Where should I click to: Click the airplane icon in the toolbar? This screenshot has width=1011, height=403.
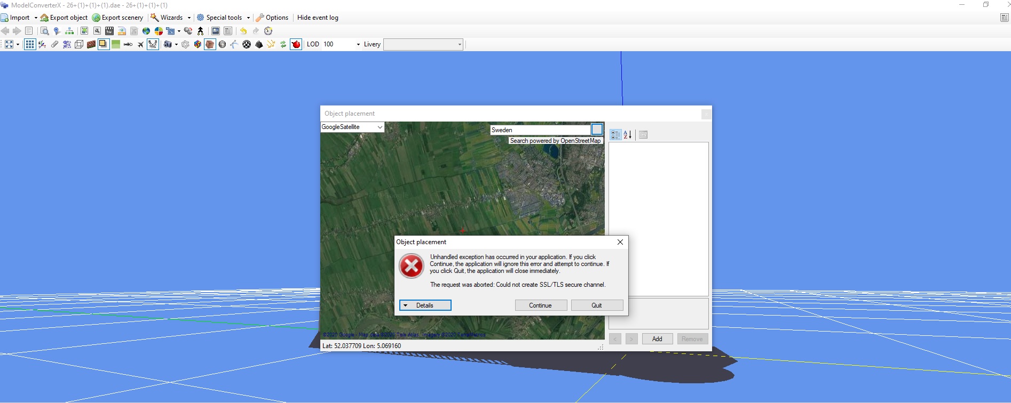pyautogui.click(x=140, y=44)
